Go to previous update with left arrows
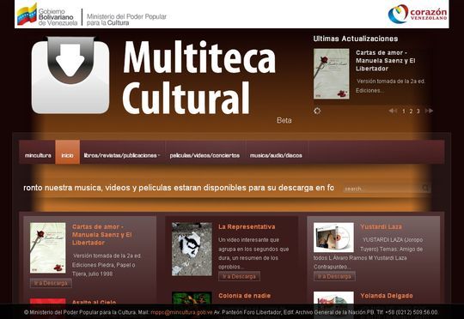 coord(393,111)
